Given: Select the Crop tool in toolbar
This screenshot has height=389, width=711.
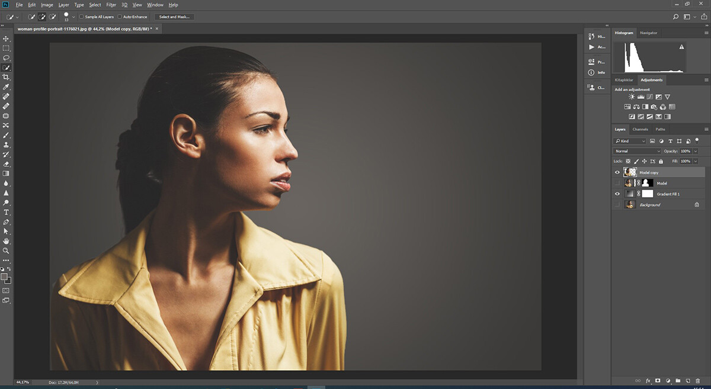Looking at the screenshot, I should (6, 77).
